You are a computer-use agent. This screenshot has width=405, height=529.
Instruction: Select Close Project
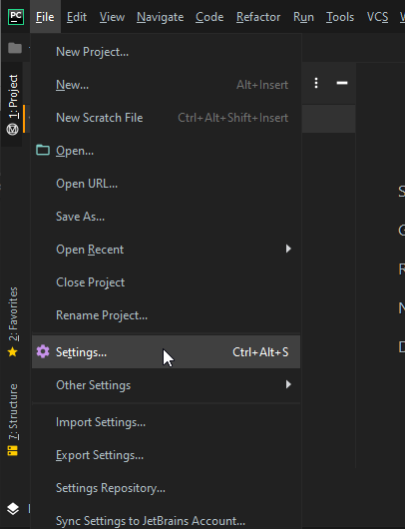pyautogui.click(x=166, y=282)
